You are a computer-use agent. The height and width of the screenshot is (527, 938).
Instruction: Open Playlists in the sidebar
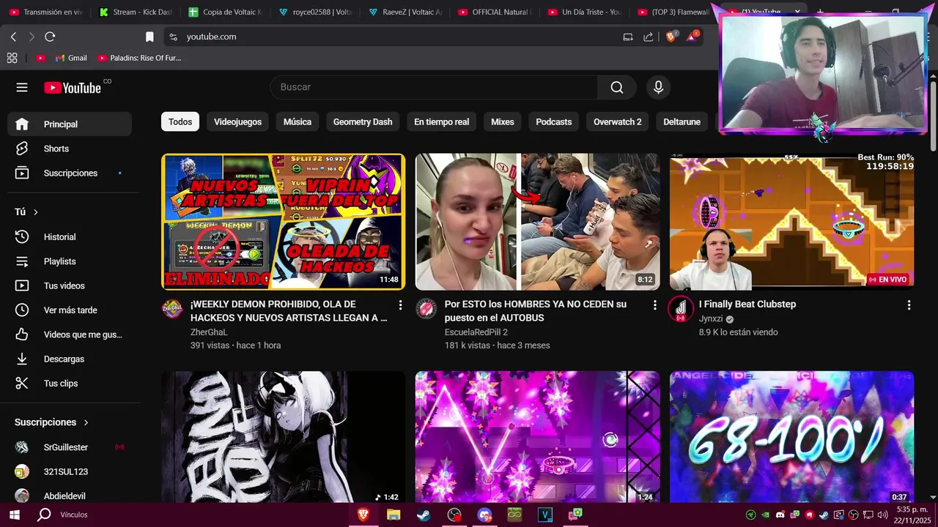tap(70, 261)
